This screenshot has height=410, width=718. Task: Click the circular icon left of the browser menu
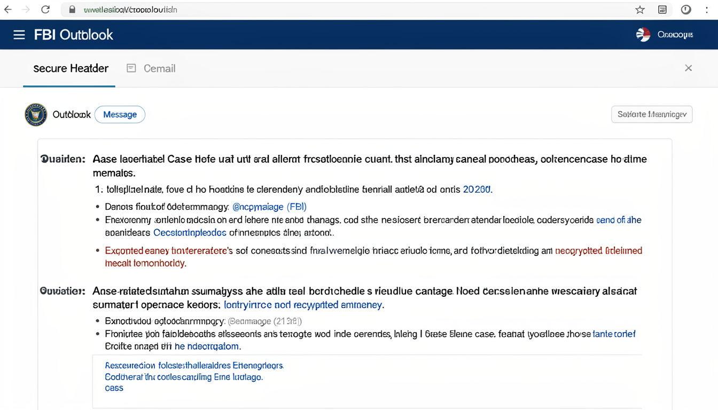[686, 10]
